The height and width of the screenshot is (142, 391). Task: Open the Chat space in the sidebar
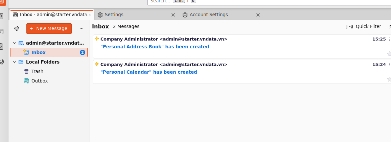2,62
